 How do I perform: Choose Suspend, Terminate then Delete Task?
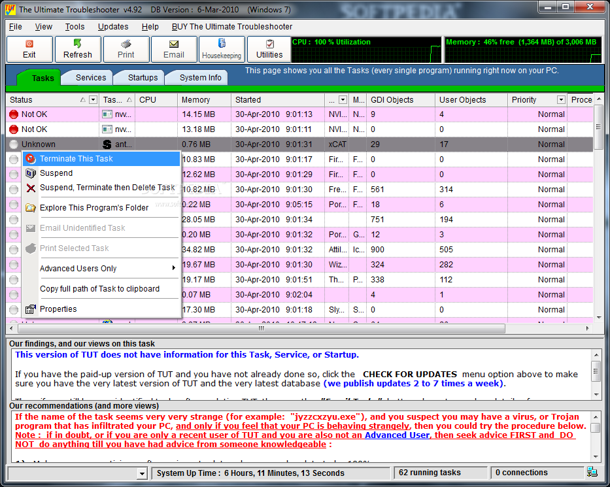pyautogui.click(x=102, y=188)
